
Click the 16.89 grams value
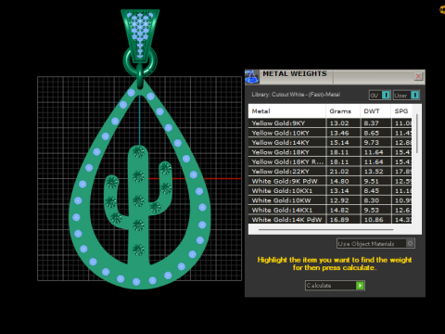[x=339, y=219]
